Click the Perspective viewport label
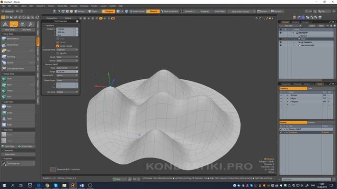The width and height of the screenshot is (337, 189). point(52,18)
